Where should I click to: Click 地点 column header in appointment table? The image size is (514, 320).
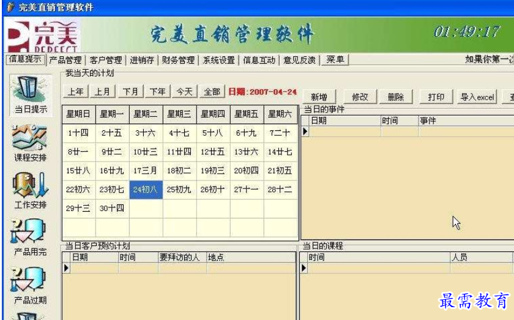pyautogui.click(x=251, y=258)
